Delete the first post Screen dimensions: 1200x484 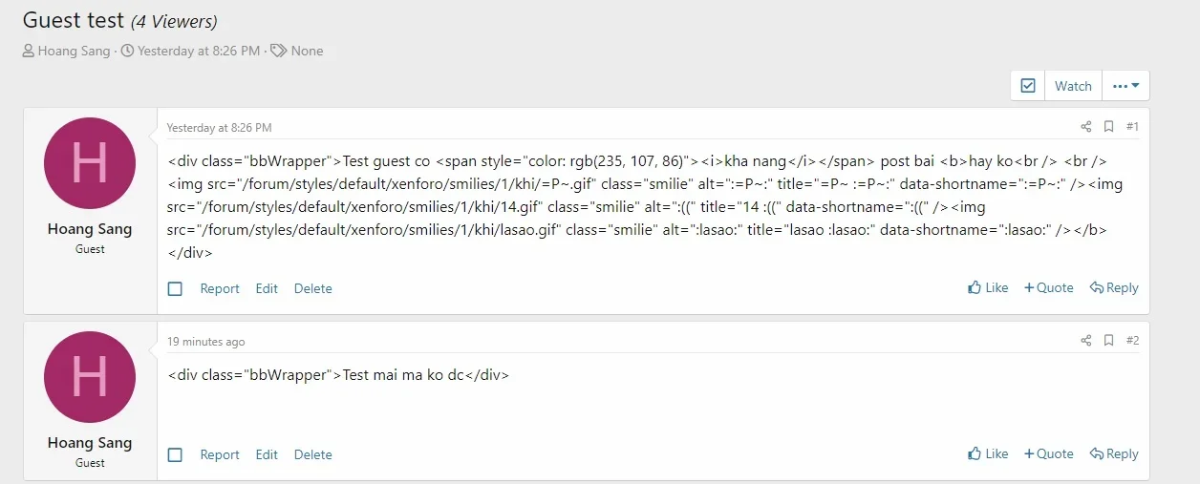click(312, 288)
